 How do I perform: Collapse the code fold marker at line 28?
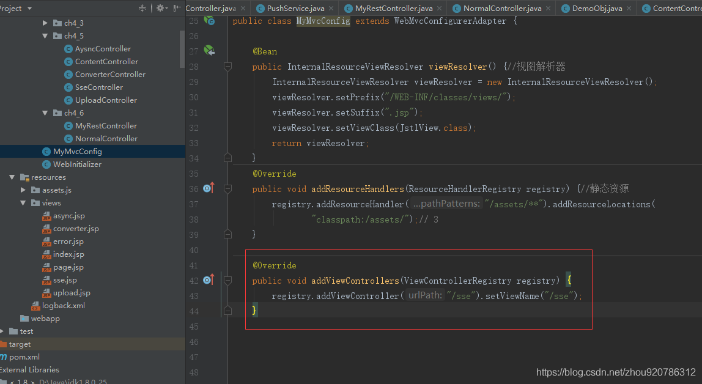(x=227, y=67)
